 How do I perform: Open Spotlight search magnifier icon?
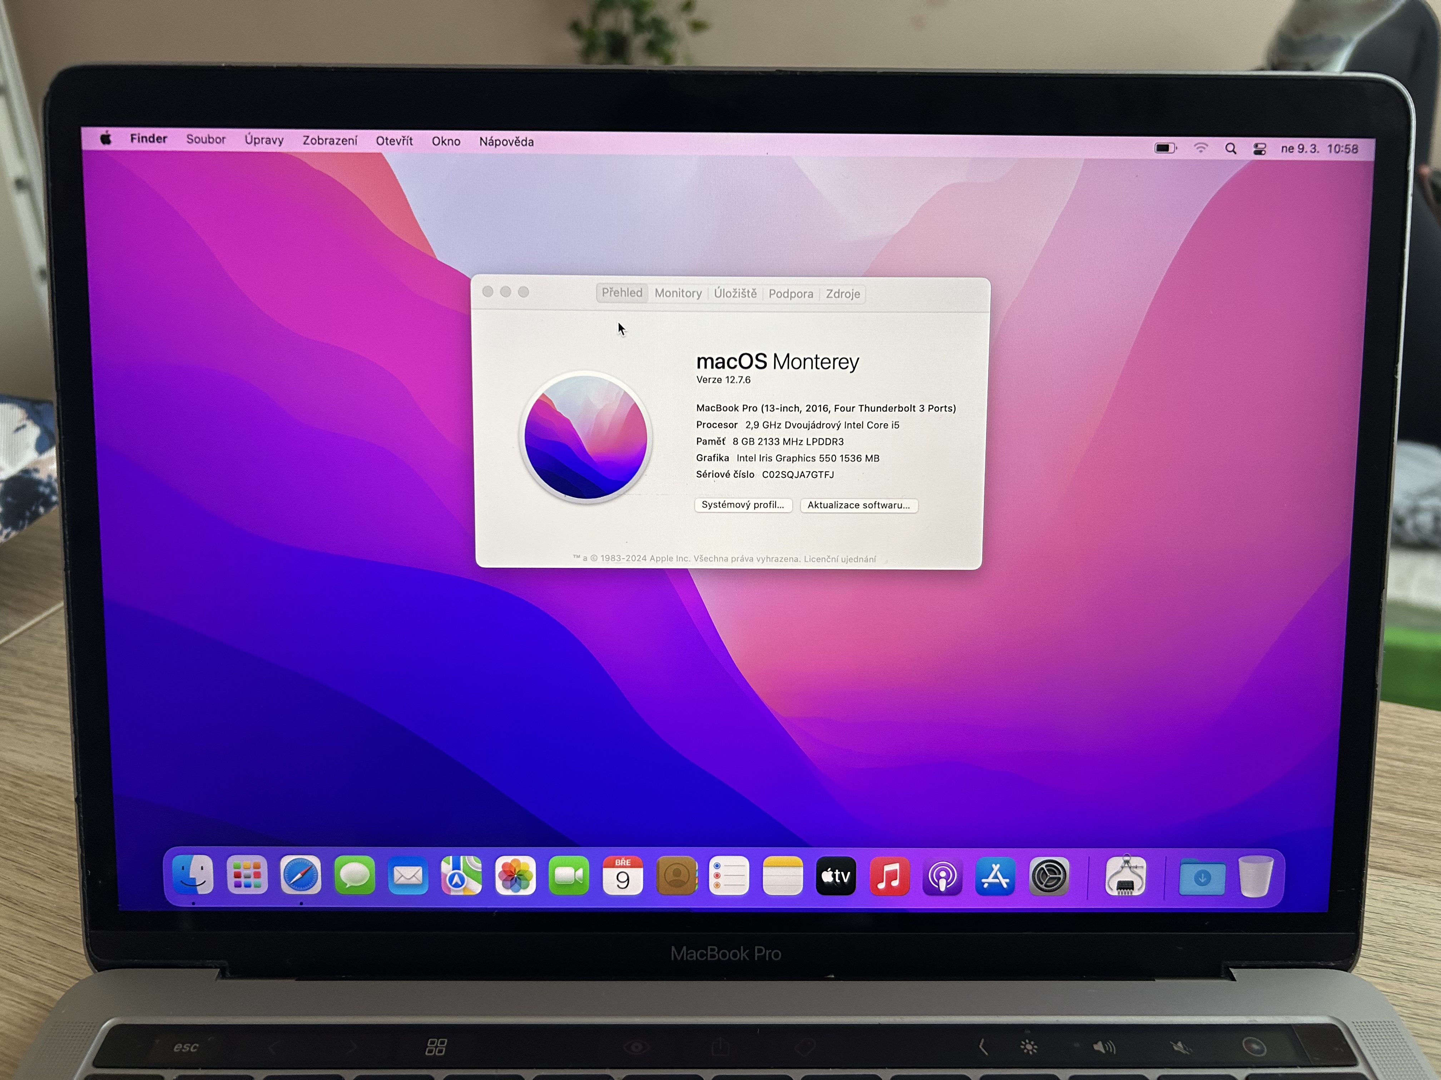click(x=1230, y=149)
